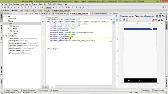Toggle design surface view in preview
168x94 pixels.
[x=157, y=16]
